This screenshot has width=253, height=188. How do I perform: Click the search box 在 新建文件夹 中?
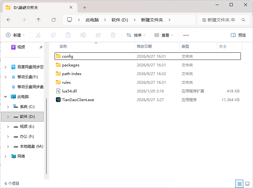tap(223, 20)
